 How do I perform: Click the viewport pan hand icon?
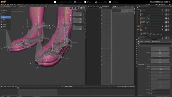[70, 18]
